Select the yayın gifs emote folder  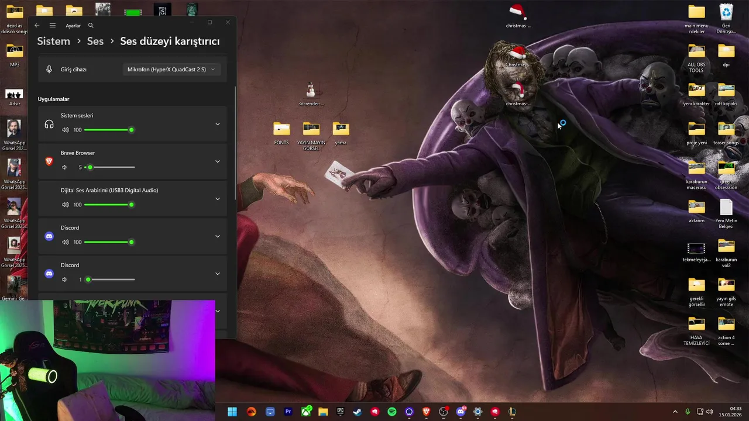[726, 292]
